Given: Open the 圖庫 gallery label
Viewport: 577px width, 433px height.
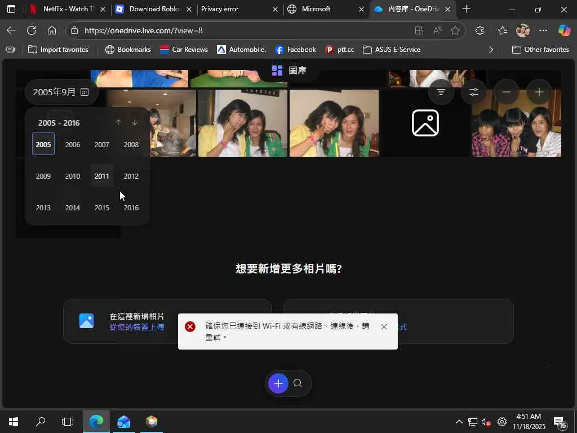Looking at the screenshot, I should tap(289, 70).
